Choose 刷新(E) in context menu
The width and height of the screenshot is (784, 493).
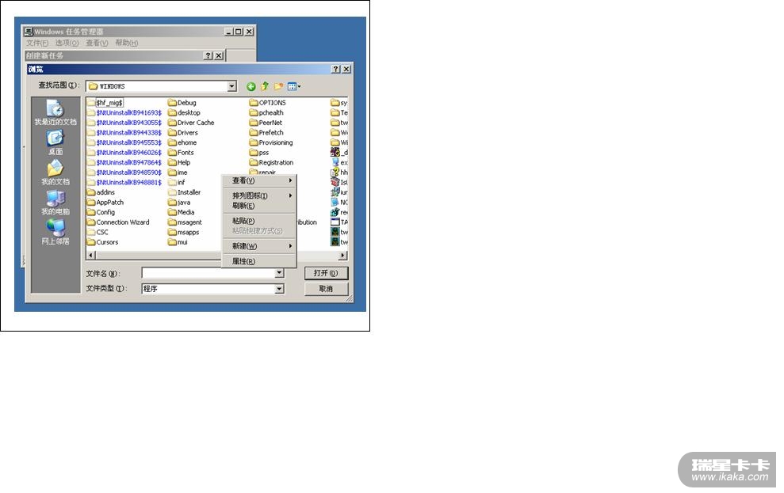pyautogui.click(x=259, y=206)
